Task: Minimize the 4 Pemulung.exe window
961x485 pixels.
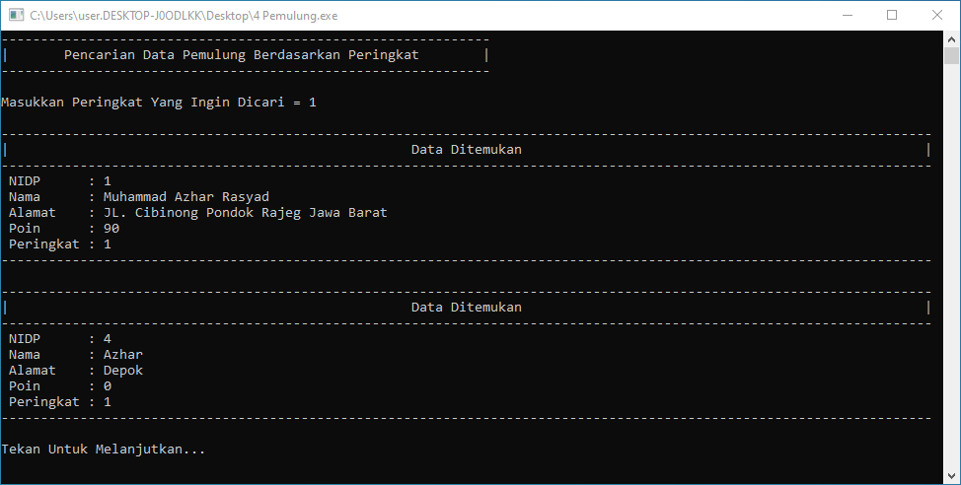Action: click(x=848, y=16)
